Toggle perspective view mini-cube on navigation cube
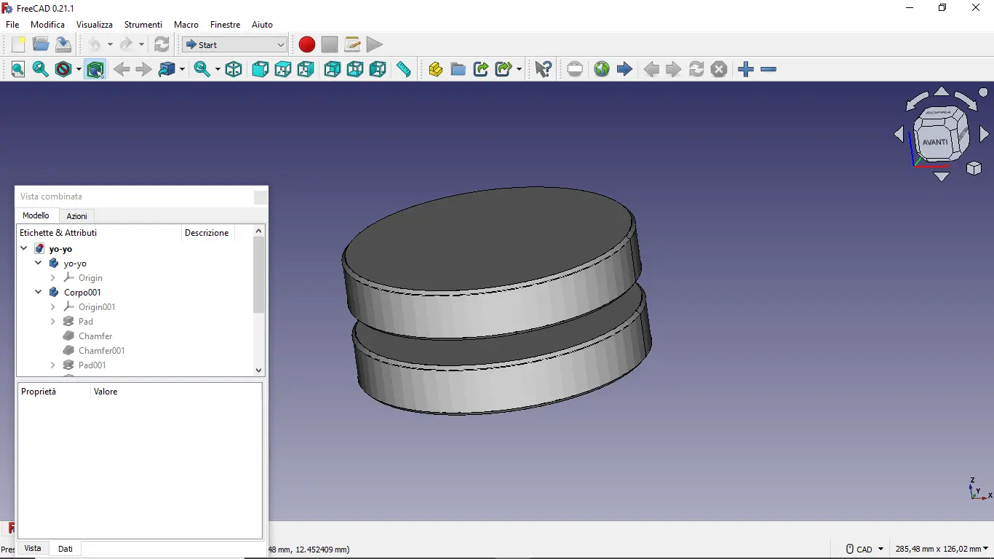The image size is (994, 559). tap(974, 169)
